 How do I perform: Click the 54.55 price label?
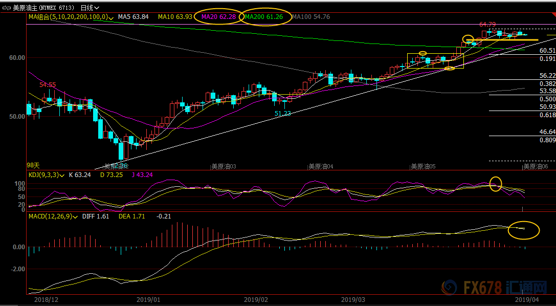click(48, 85)
